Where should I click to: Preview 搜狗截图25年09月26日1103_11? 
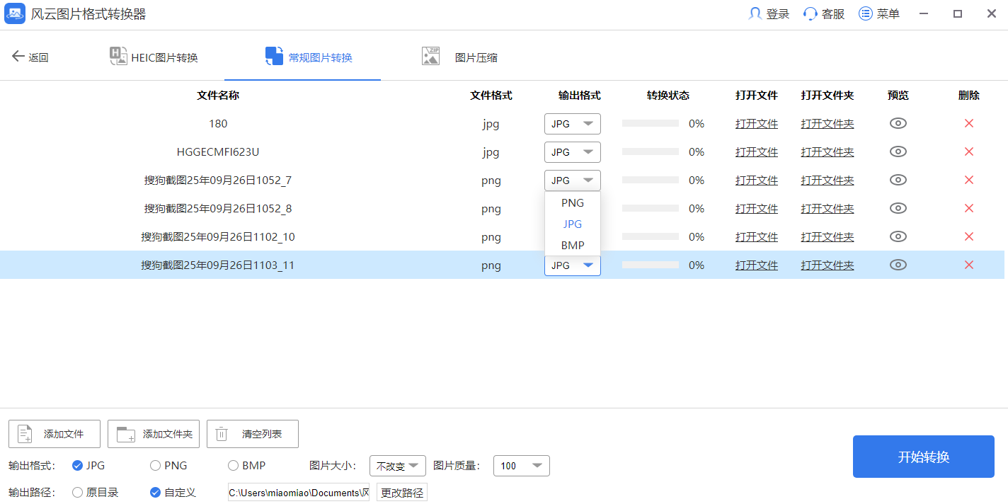898,265
